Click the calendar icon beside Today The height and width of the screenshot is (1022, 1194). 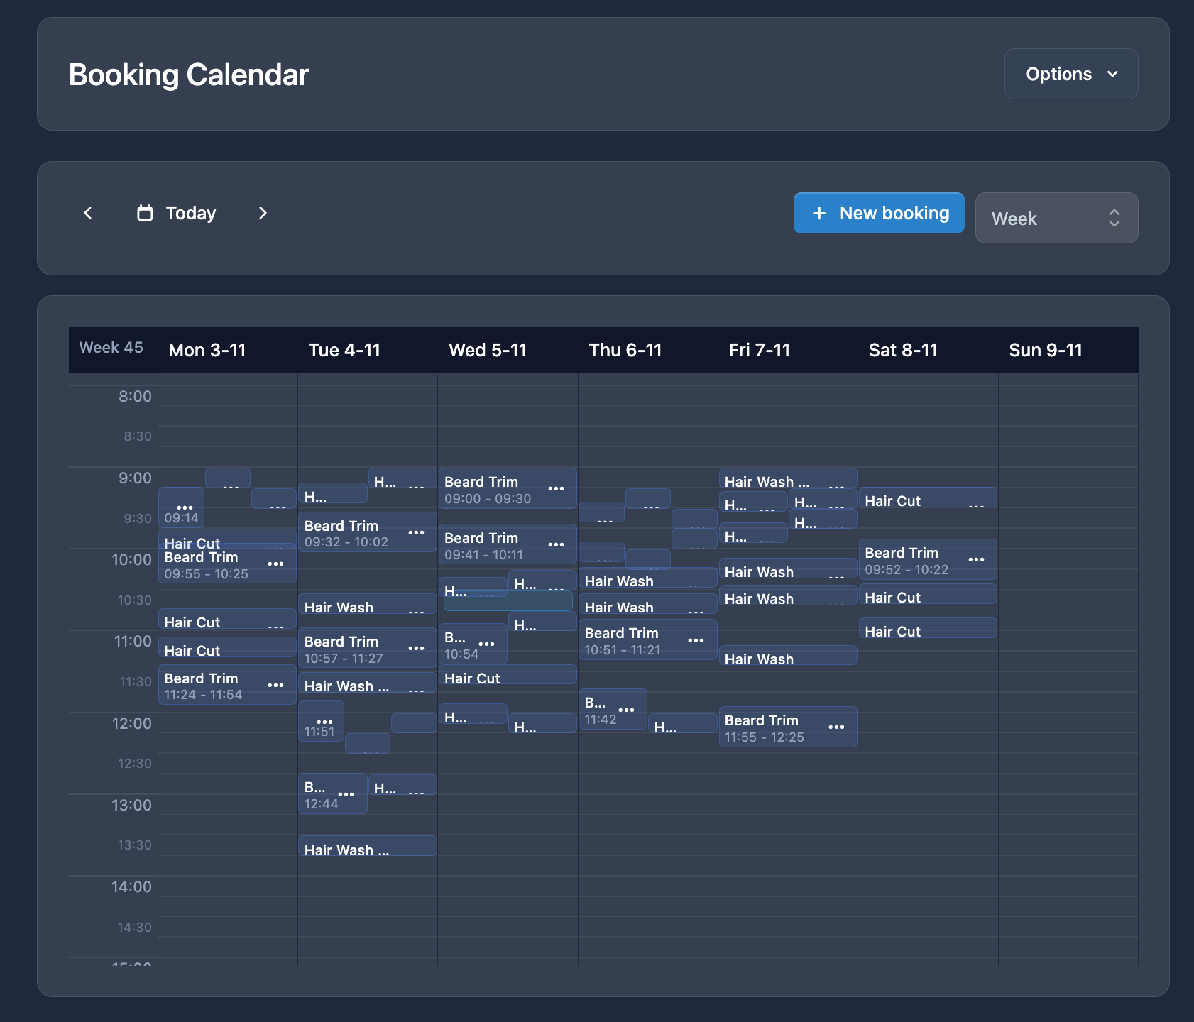(146, 213)
